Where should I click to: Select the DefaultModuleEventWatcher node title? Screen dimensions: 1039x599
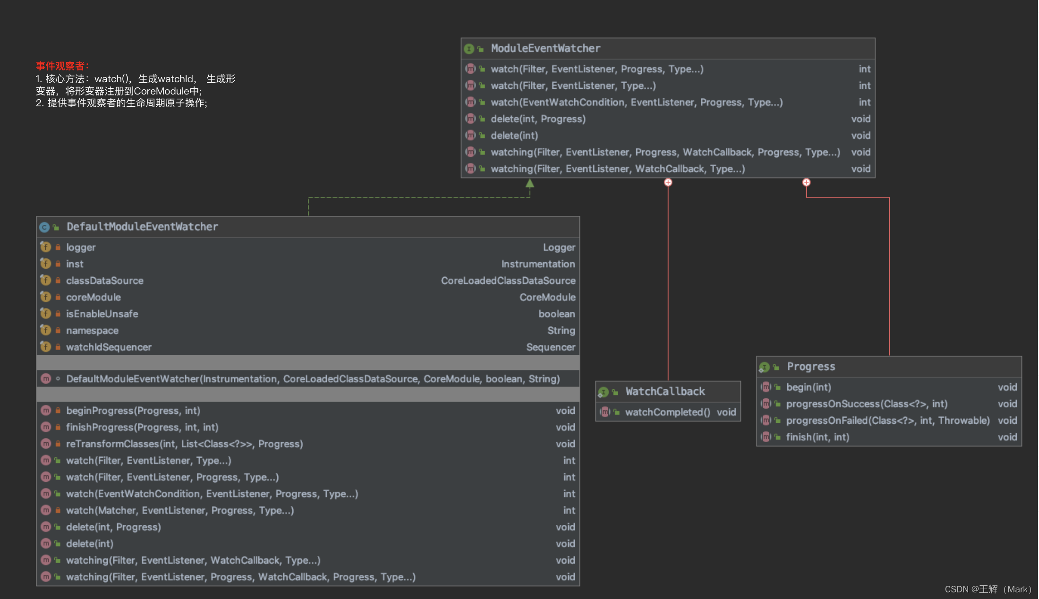[x=142, y=227]
